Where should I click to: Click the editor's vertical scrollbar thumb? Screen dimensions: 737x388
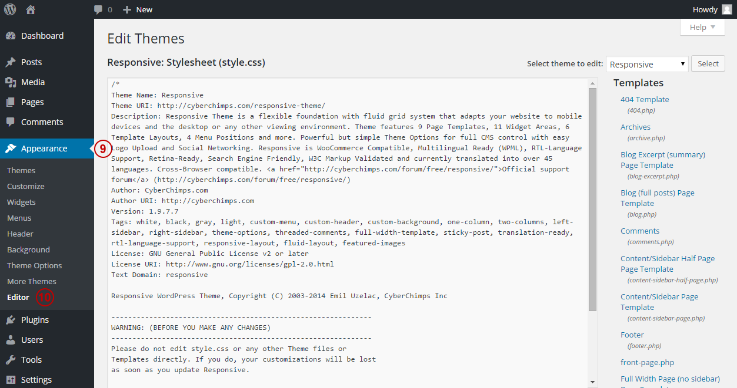[593, 200]
